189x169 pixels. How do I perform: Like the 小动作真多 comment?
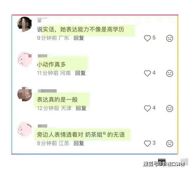tap(147, 73)
